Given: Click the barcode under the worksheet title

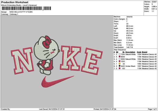Looking at the screenshot, I should click(x=26, y=8).
